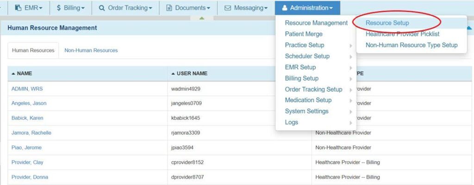Switch to Non-Human Resources tab
This screenshot has height=185, width=474.
[91, 50]
